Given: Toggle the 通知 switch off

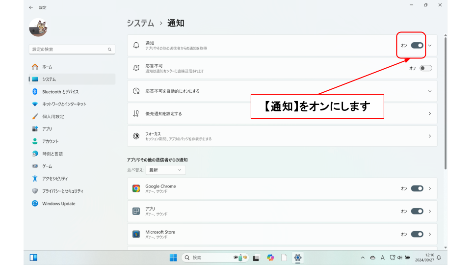Looking at the screenshot, I should [x=417, y=45].
